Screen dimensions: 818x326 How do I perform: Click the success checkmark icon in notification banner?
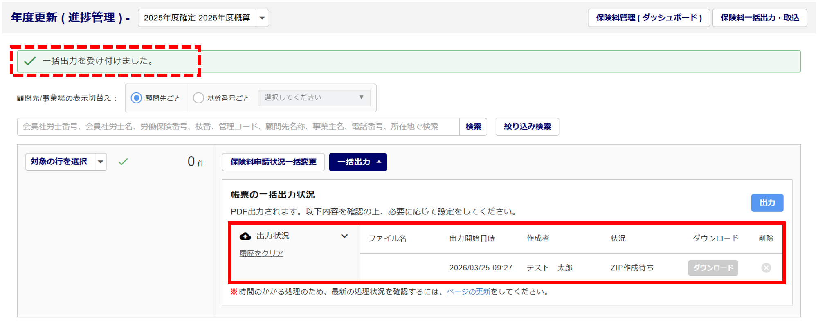(x=30, y=61)
